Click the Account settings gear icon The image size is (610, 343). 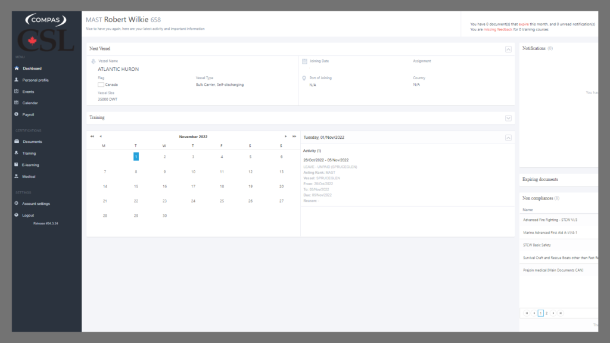click(x=16, y=203)
